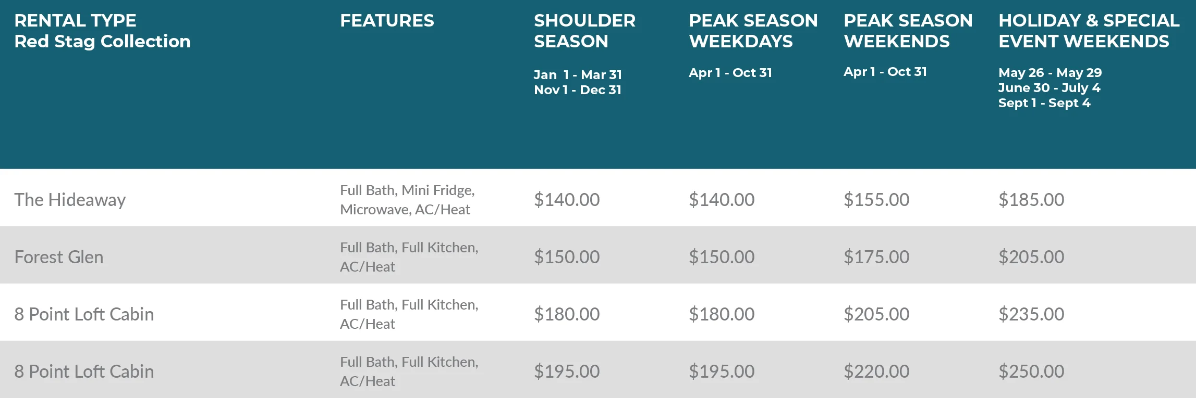1196x398 pixels.
Task: Click the first 8 Point Loft Cabin
Action: pos(84,314)
